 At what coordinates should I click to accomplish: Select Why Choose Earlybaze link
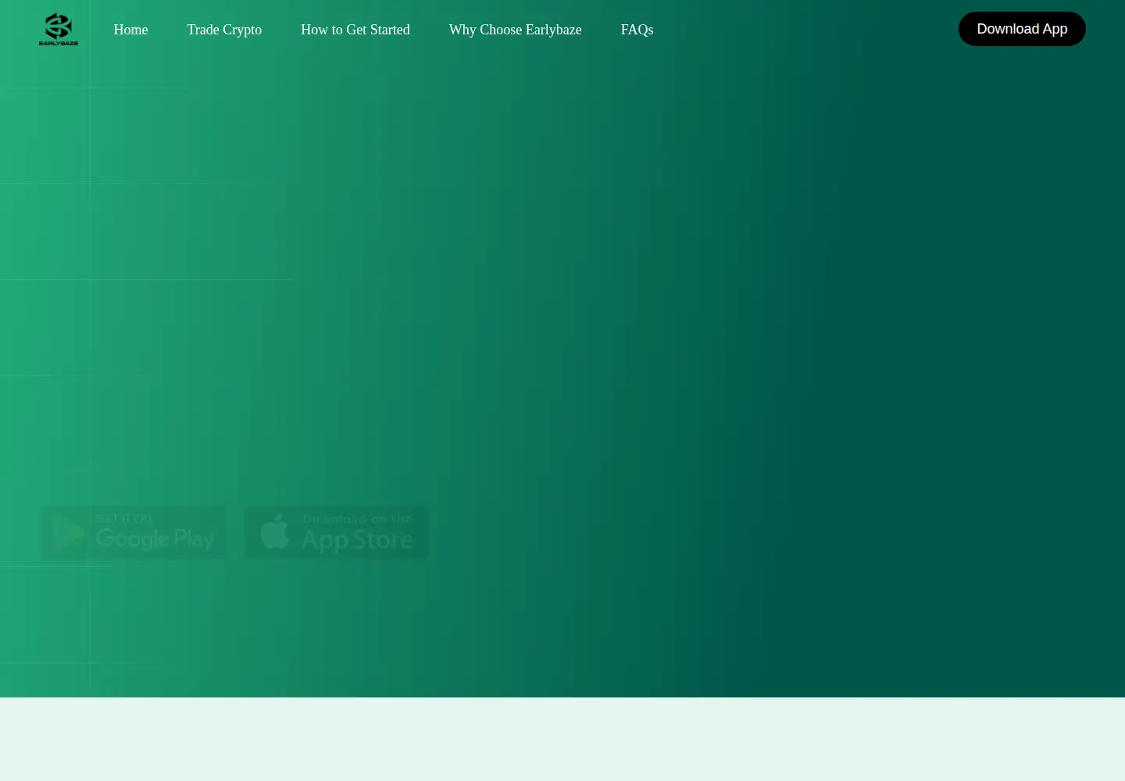click(516, 30)
